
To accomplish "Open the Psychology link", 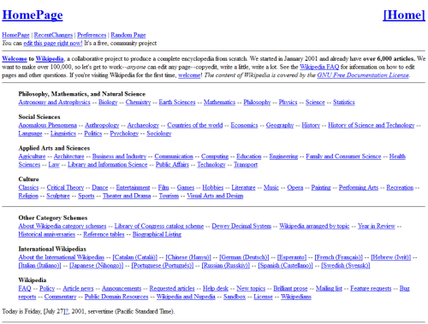I will click(x=124, y=133).
